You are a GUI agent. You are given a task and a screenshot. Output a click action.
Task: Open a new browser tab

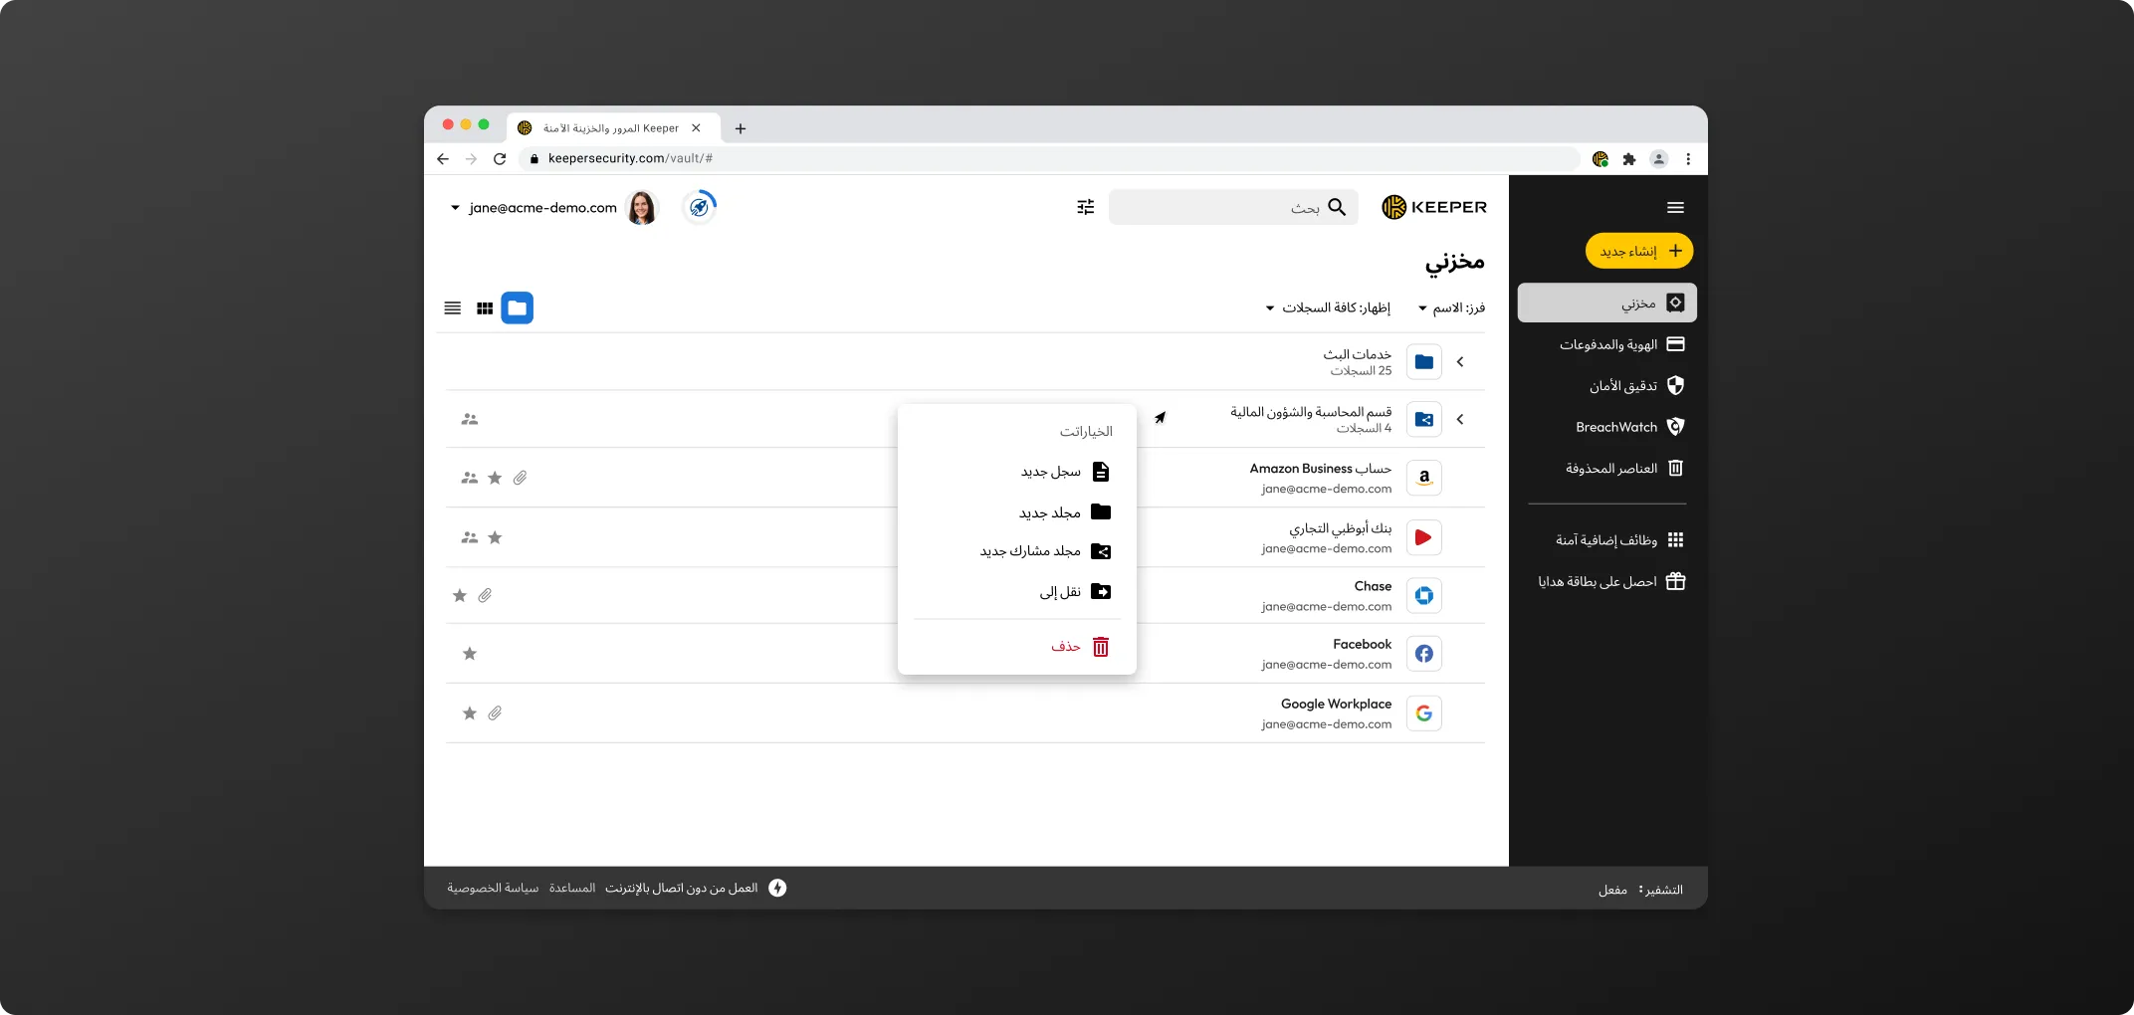click(741, 128)
